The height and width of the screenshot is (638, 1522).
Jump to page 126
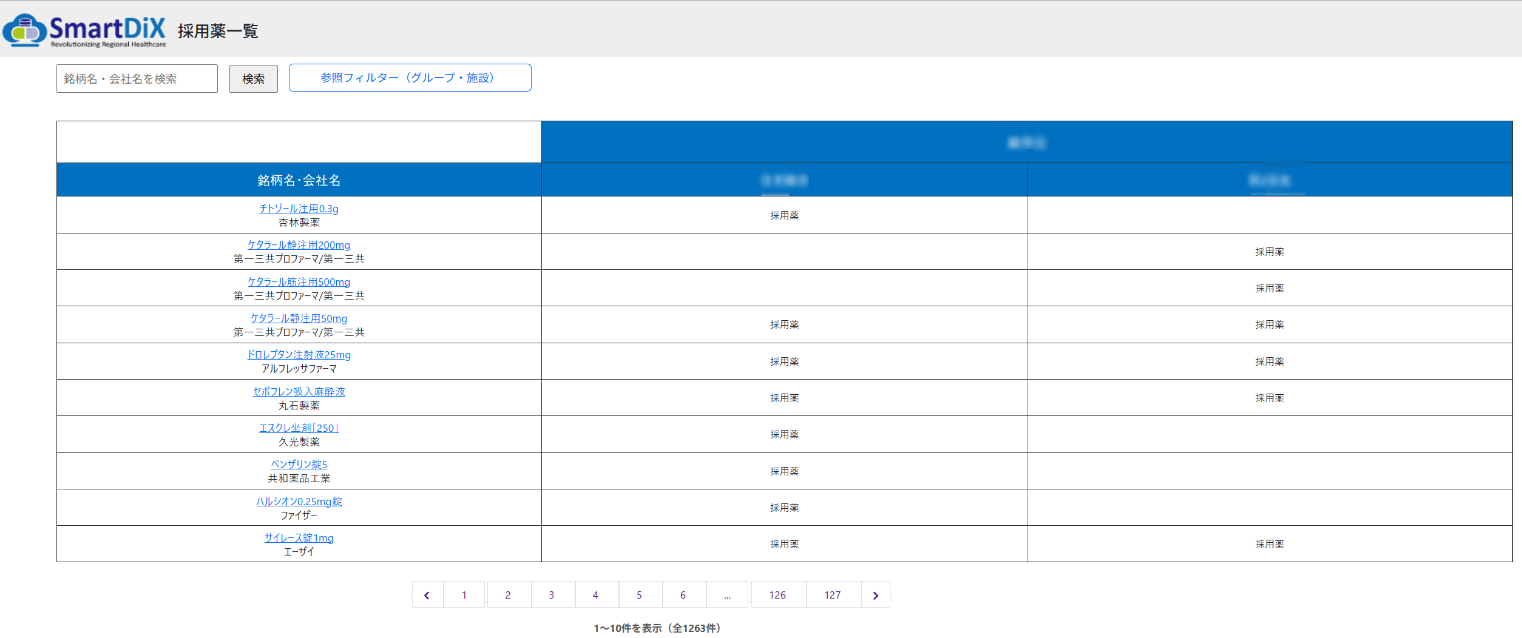[x=778, y=595]
